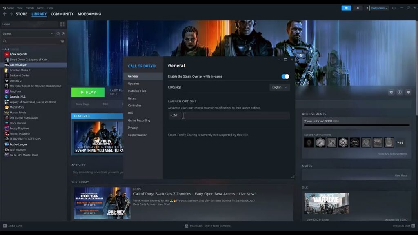
Task: Expand the Games collection dropdown
Action: (x=52, y=33)
